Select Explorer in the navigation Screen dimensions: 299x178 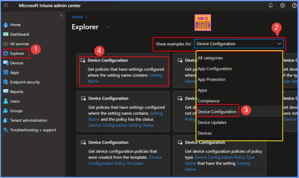[17, 53]
